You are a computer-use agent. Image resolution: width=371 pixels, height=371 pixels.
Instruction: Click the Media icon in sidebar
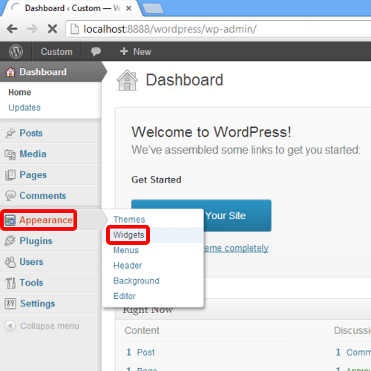click(10, 154)
